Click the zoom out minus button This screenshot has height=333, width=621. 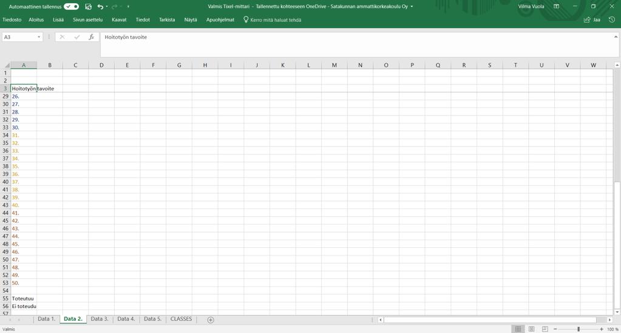point(555,329)
